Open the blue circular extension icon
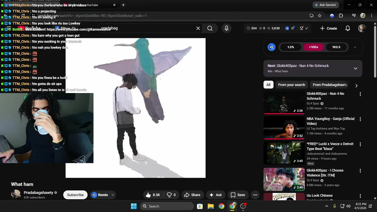The image size is (377, 212). (332, 16)
